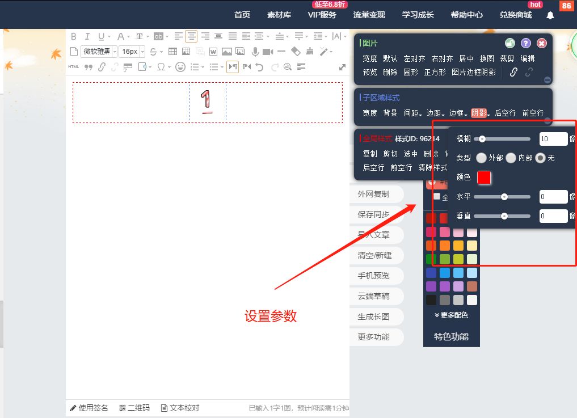577x418 pixels.
Task: Select the 无 shadow type option
Action: click(x=539, y=158)
